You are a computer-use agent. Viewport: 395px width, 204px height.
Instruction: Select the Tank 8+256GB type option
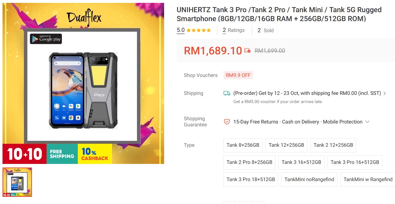pos(243,145)
